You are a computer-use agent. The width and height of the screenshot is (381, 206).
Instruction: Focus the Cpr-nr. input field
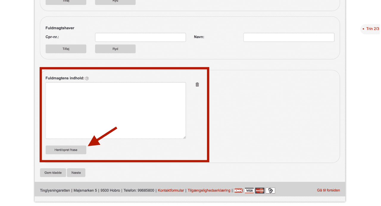coord(140,37)
